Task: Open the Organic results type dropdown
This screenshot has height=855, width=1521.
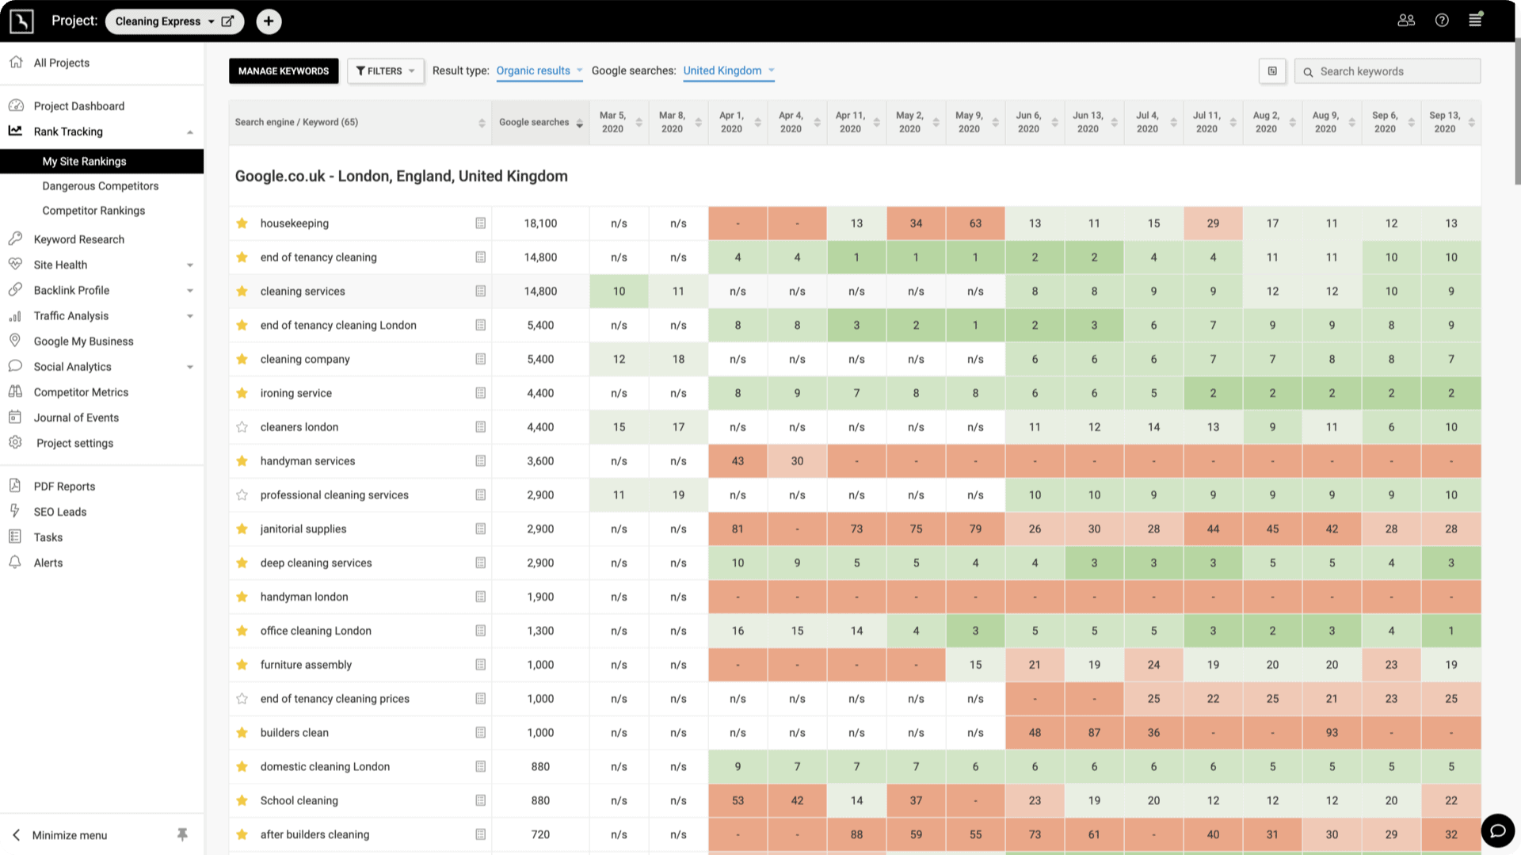Action: (x=539, y=71)
